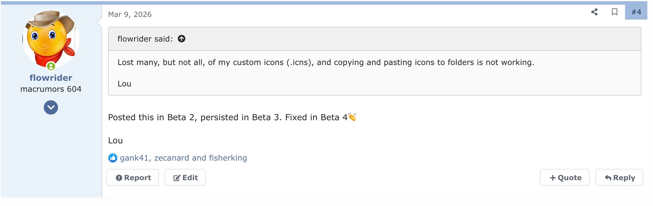
Task: Add this post to multi-quote with + Quote
Action: coord(565,178)
